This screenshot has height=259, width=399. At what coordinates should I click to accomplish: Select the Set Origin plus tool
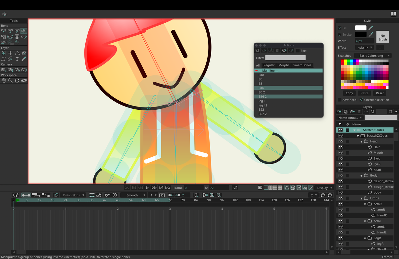point(10,53)
